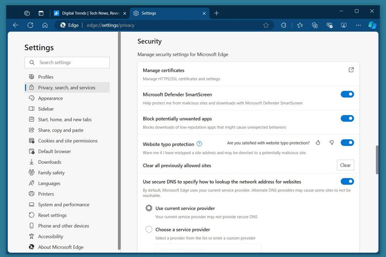Viewport: 386px width, 257px height.
Task: Toggle the secure DNS setting off
Action: point(347,182)
